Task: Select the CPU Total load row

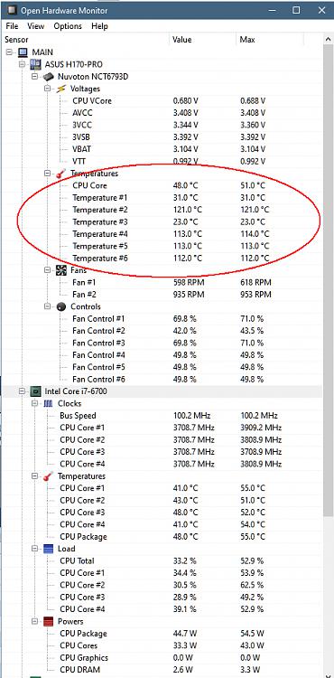Action: (162, 560)
